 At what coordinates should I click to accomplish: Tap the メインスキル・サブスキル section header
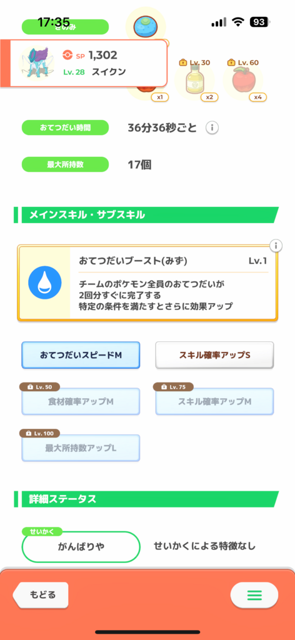coord(146,215)
